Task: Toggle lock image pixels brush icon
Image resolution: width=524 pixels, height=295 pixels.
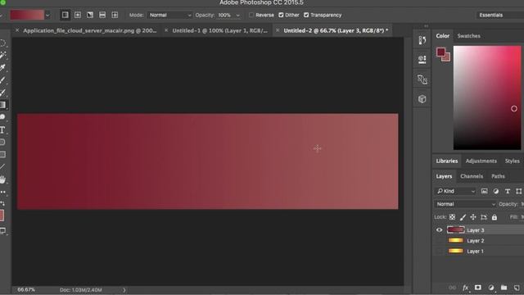Action: [x=463, y=217]
